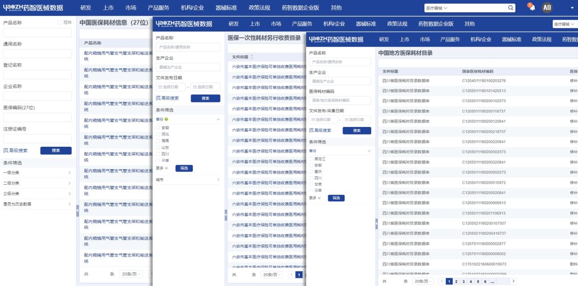Check 重庆 in the front window province filter
Screen dimensions: 578x286
click(311, 171)
